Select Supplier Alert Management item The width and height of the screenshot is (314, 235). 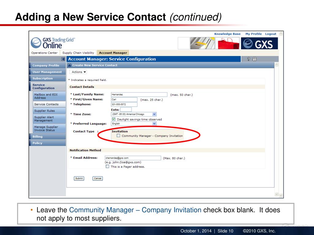coord(49,119)
